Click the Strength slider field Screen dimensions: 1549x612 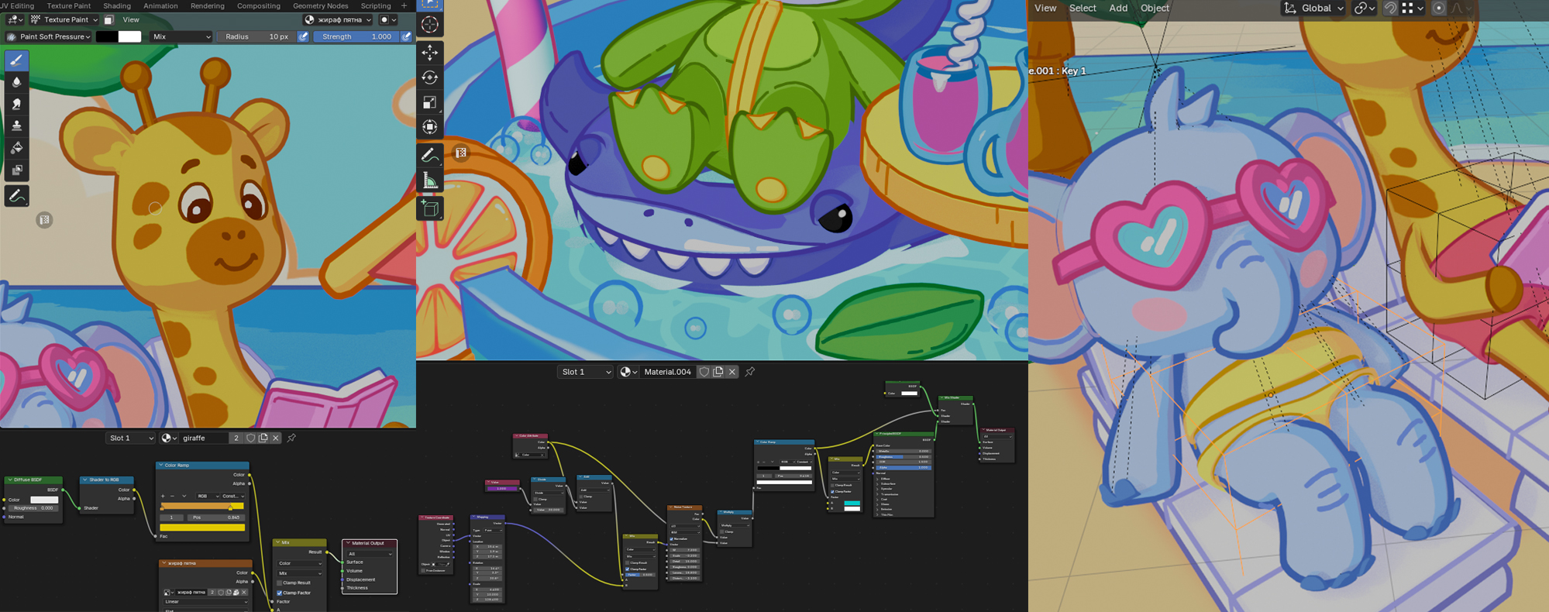357,36
